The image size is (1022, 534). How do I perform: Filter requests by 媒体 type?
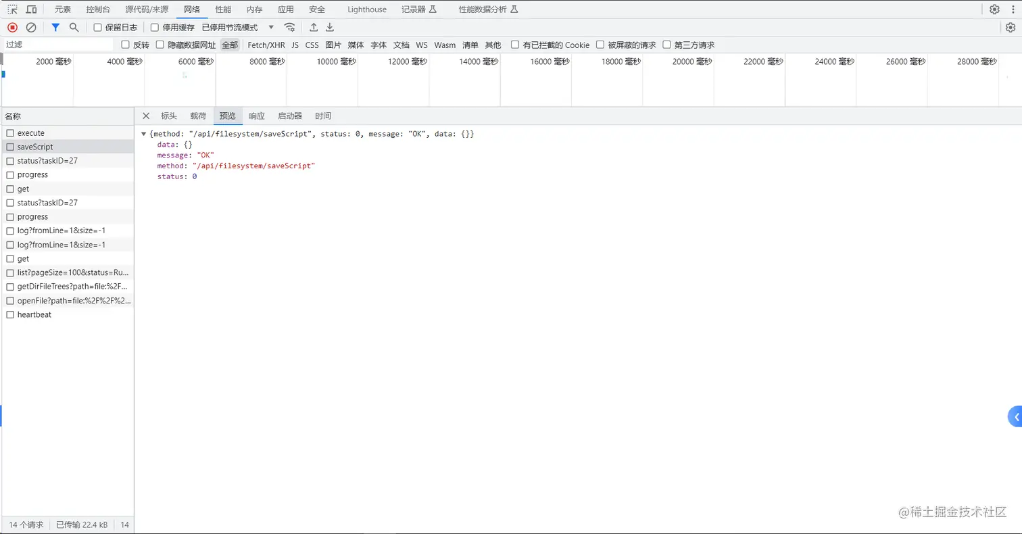tap(356, 45)
